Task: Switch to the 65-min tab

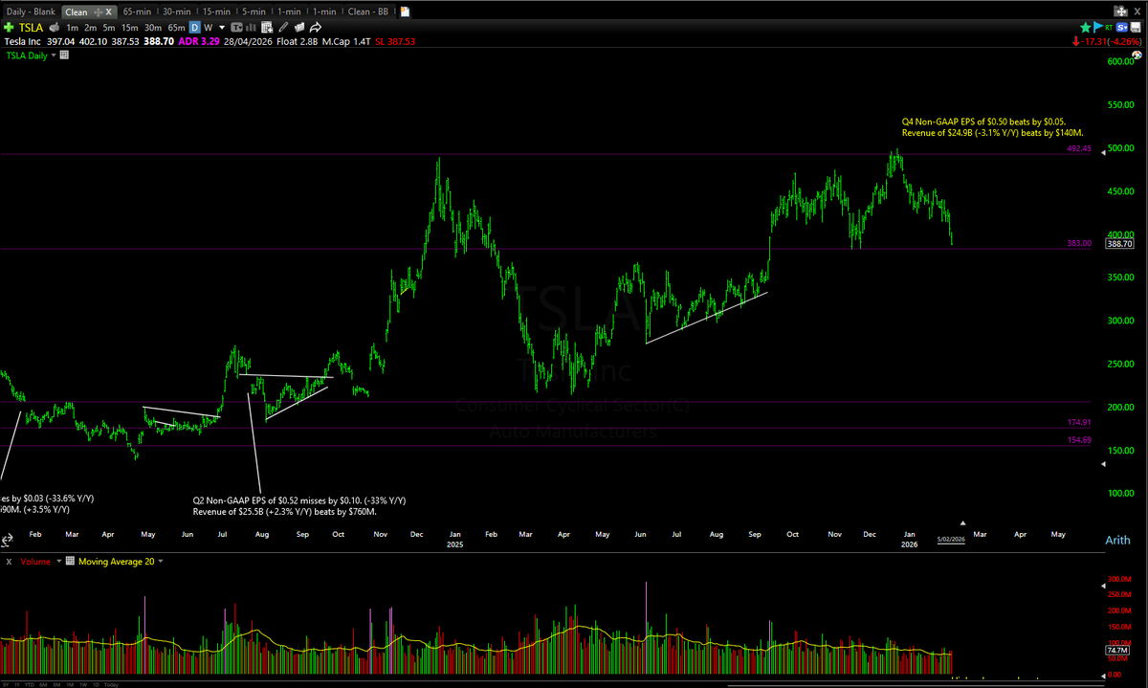Action: click(137, 11)
